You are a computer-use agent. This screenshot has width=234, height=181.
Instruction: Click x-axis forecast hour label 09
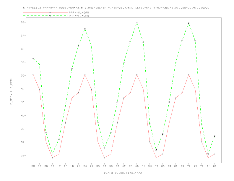coord(52,166)
